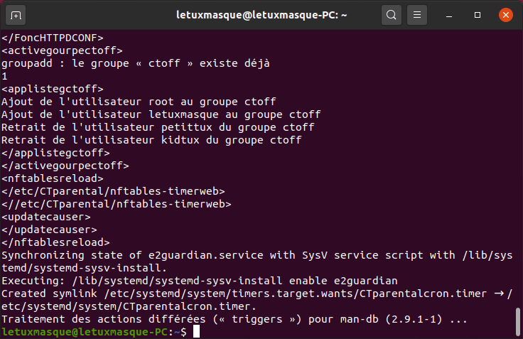Click the green letuxmasque@letuxmasque-PC prompt text
The width and height of the screenshot is (523, 339).
[85, 332]
